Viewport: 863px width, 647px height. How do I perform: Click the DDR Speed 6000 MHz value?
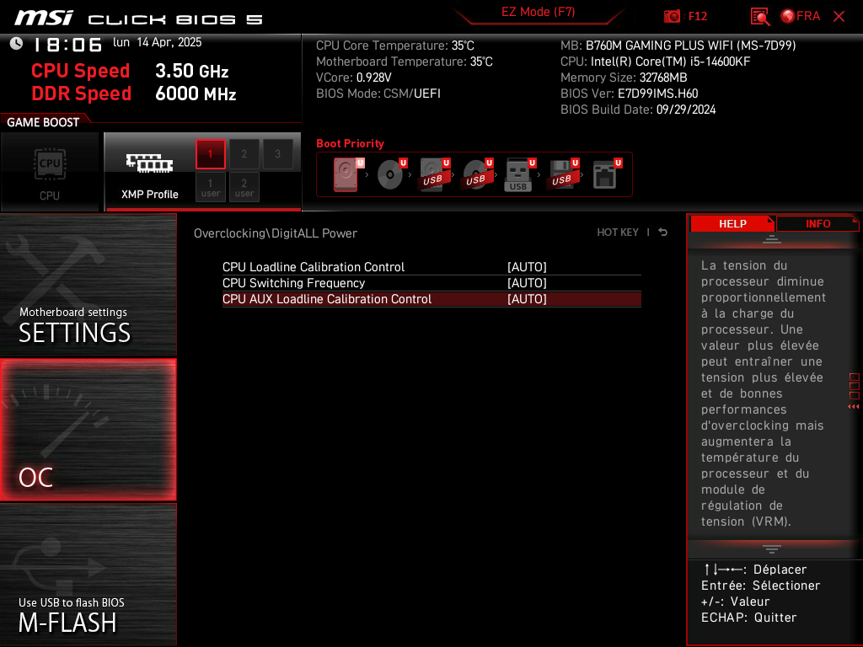click(196, 94)
